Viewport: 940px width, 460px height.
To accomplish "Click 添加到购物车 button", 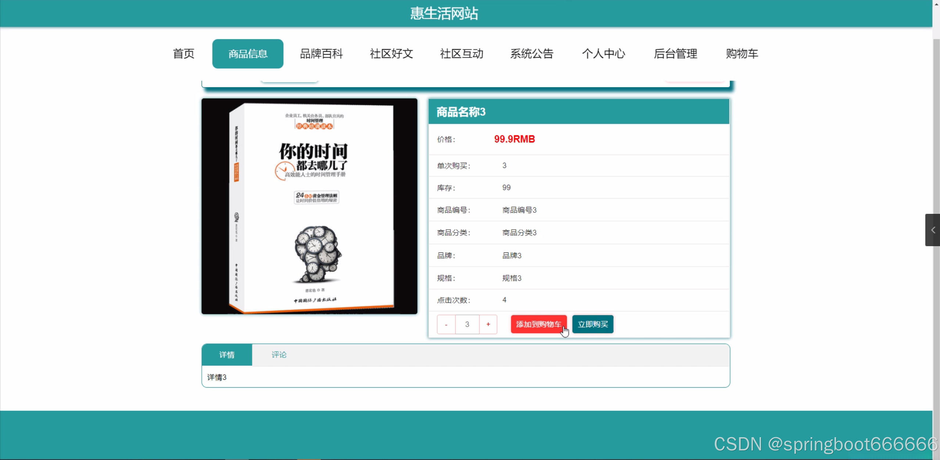I will [x=538, y=324].
